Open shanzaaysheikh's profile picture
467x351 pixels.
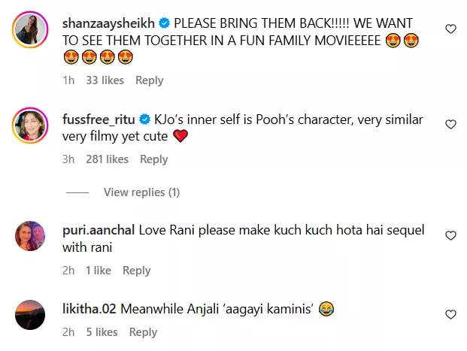point(31,32)
